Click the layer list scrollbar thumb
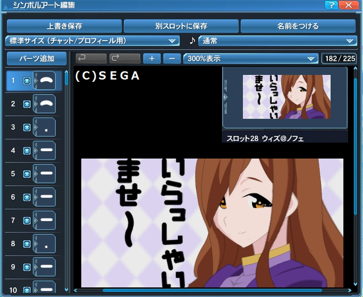Screen dimensions: 363x297 [x=66, y=78]
